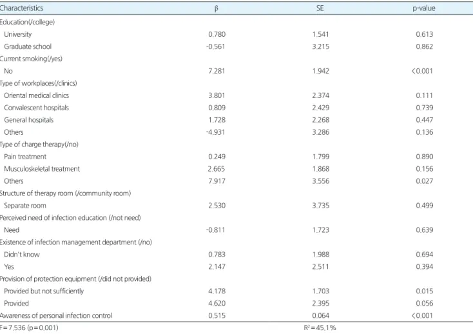Click the SE value 1.541
Screen dimensions: 473x334
(x=321, y=34)
